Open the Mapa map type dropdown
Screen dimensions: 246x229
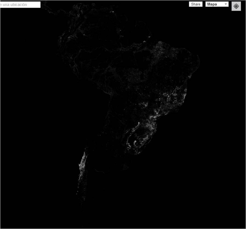coord(217,4)
